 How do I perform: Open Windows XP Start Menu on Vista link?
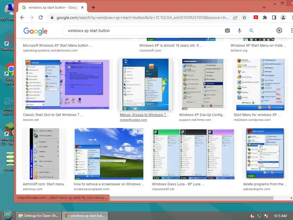coord(258,46)
